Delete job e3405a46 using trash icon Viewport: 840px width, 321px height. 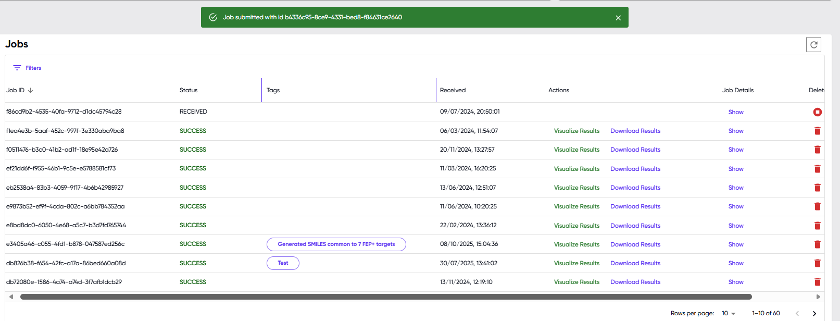pos(817,244)
